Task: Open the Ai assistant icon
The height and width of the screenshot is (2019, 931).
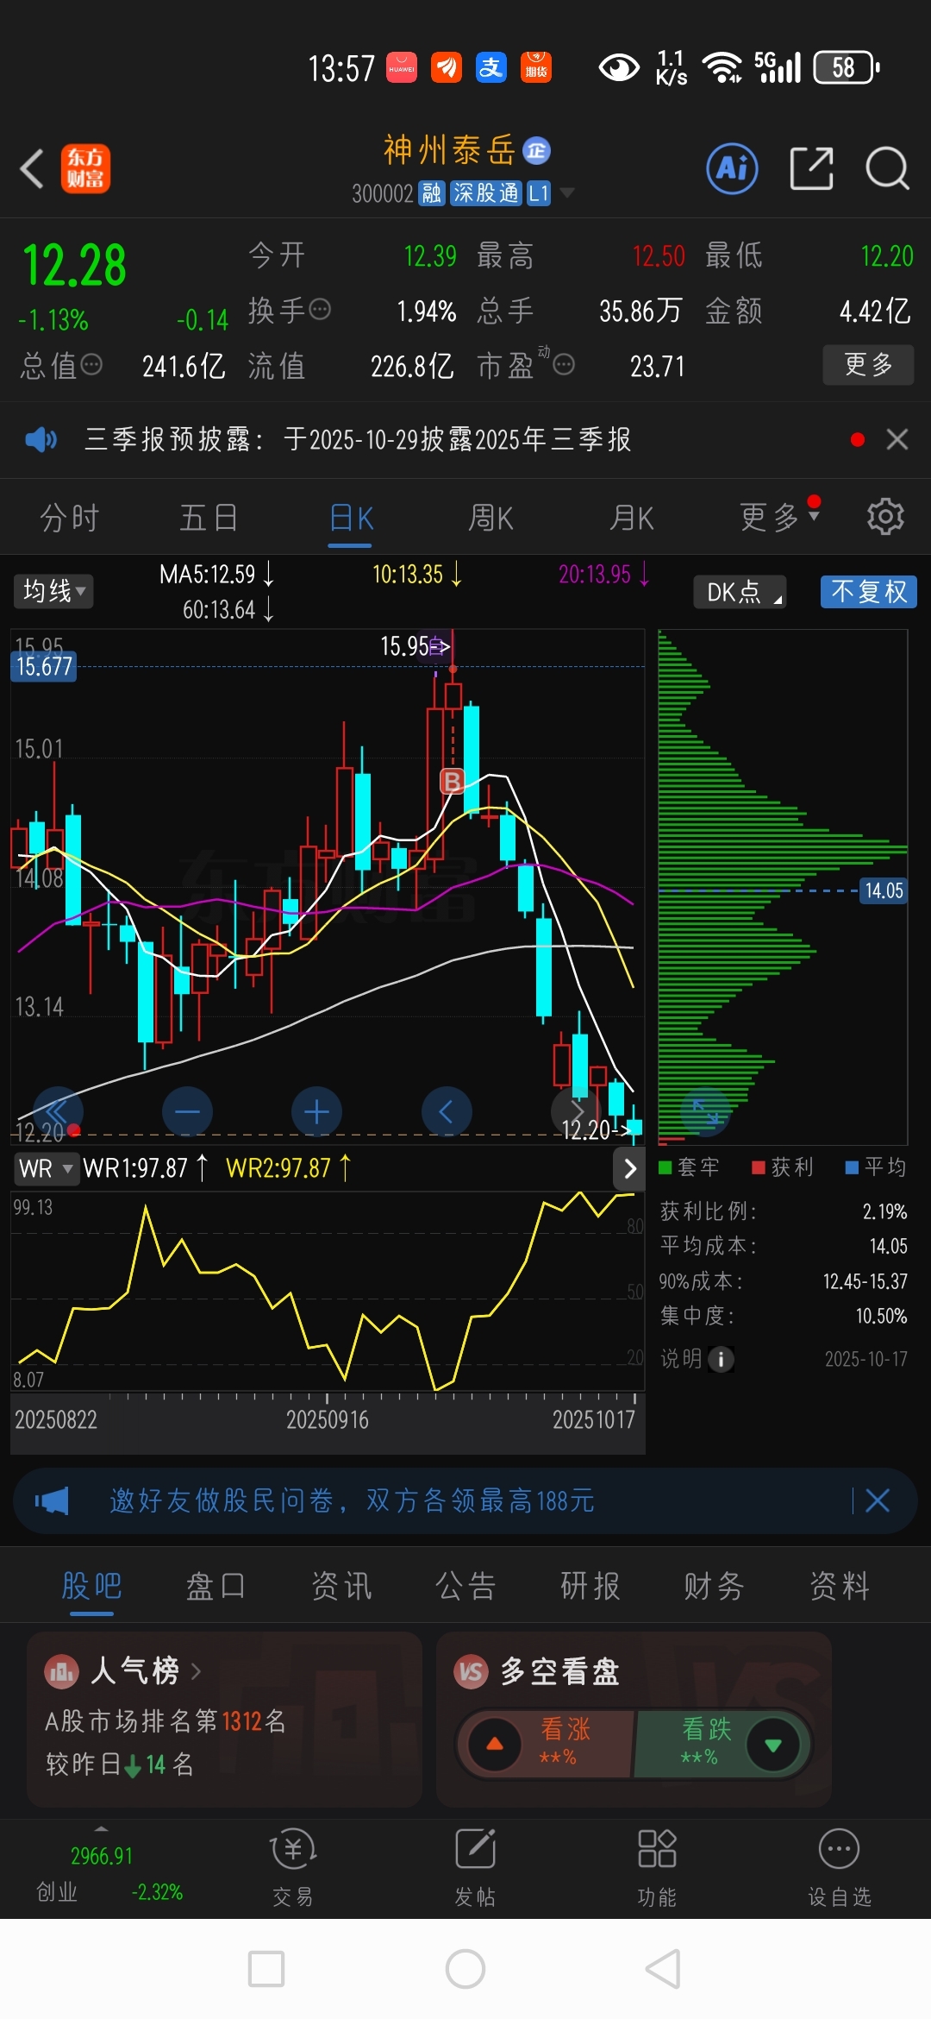Action: click(x=732, y=168)
